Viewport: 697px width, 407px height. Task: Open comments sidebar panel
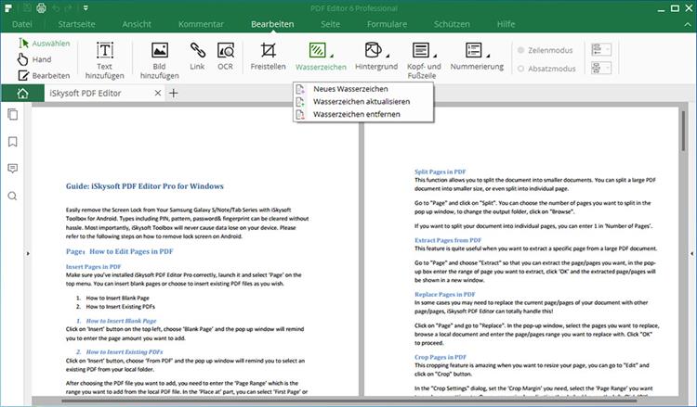point(12,169)
